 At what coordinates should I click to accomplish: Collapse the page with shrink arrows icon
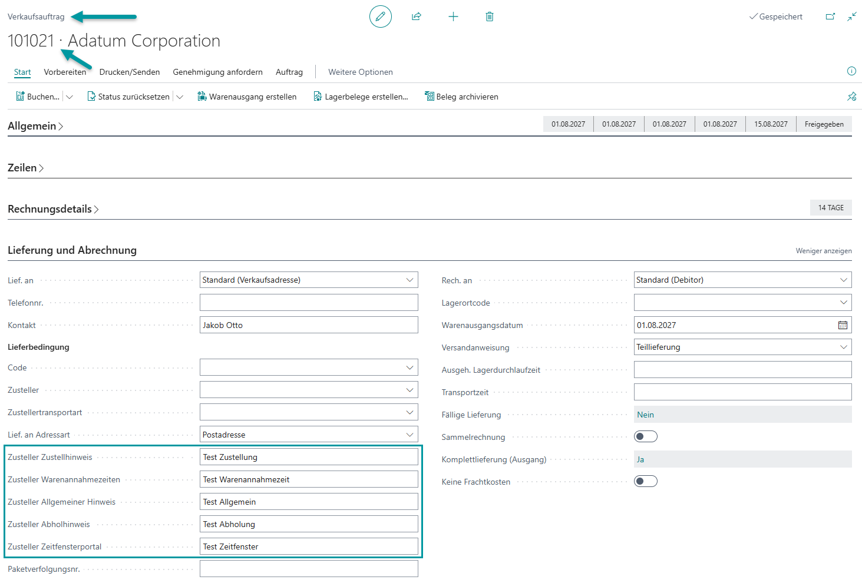(x=852, y=16)
